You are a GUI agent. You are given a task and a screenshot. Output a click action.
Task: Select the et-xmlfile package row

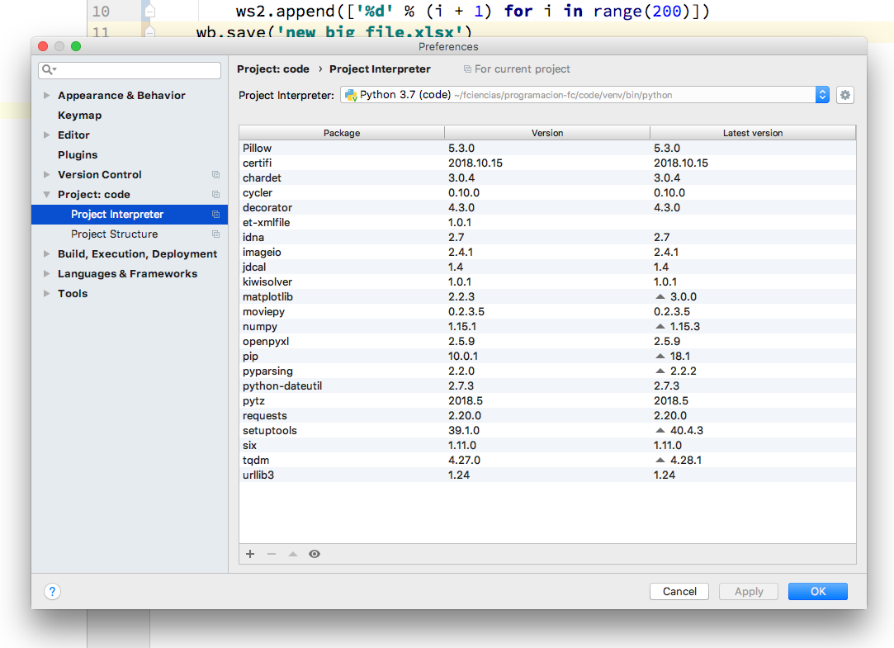[547, 222]
